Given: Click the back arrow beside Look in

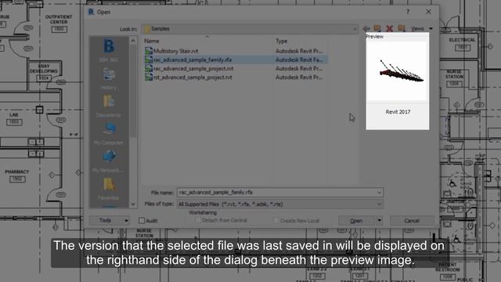Looking at the screenshot, I should 366,29.
